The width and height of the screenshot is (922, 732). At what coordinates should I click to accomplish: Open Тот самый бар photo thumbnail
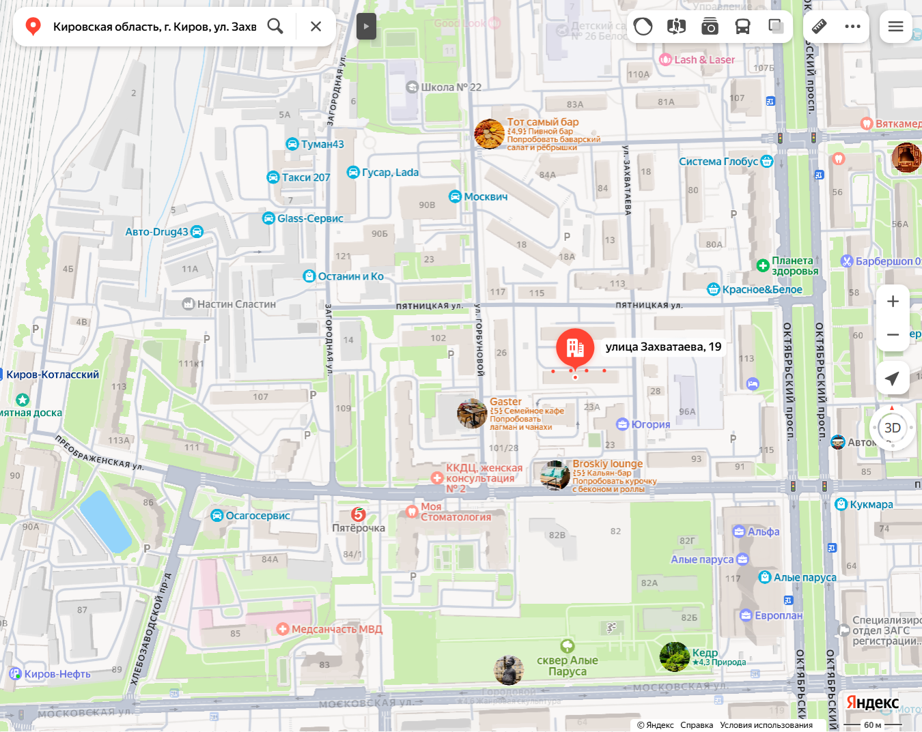pyautogui.click(x=489, y=134)
